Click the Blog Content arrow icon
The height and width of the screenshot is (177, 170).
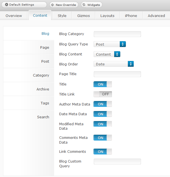point(117,54)
